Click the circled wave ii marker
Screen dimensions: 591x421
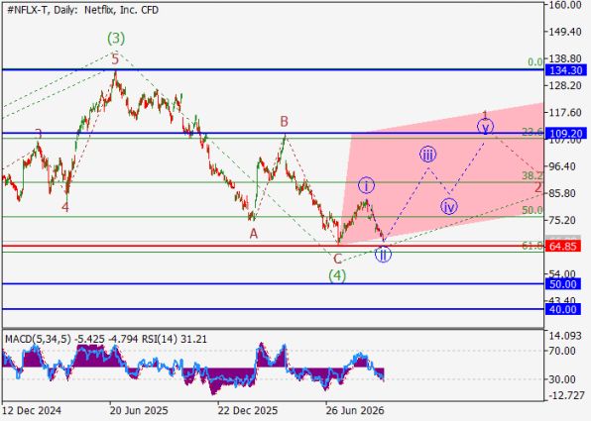[x=383, y=255]
